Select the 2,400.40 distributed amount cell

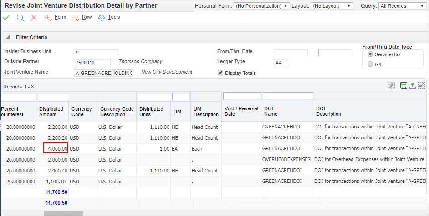click(52, 171)
